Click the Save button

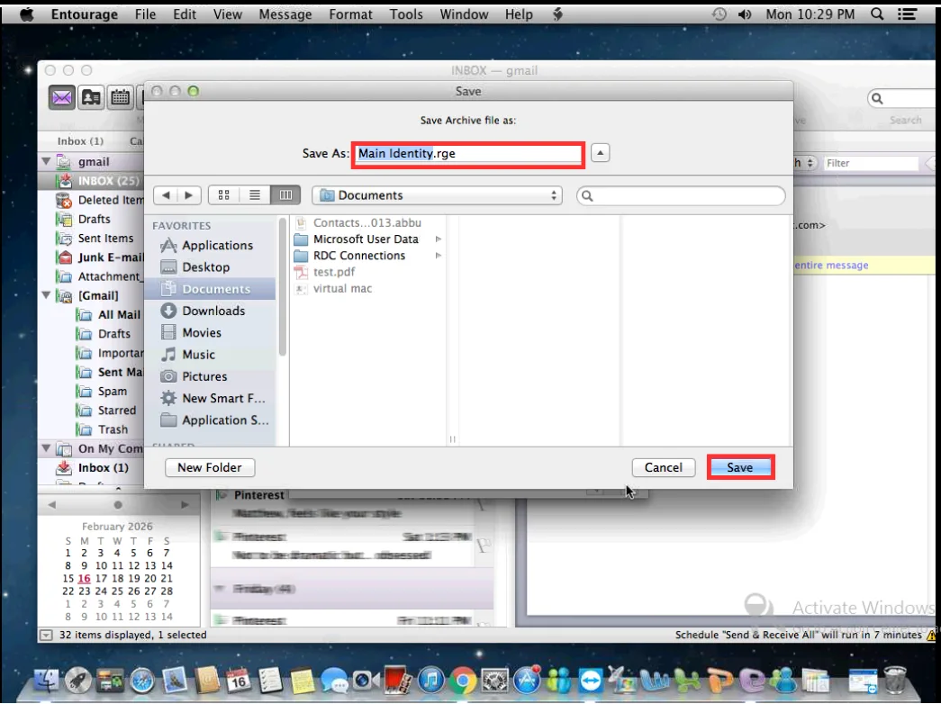pos(740,467)
